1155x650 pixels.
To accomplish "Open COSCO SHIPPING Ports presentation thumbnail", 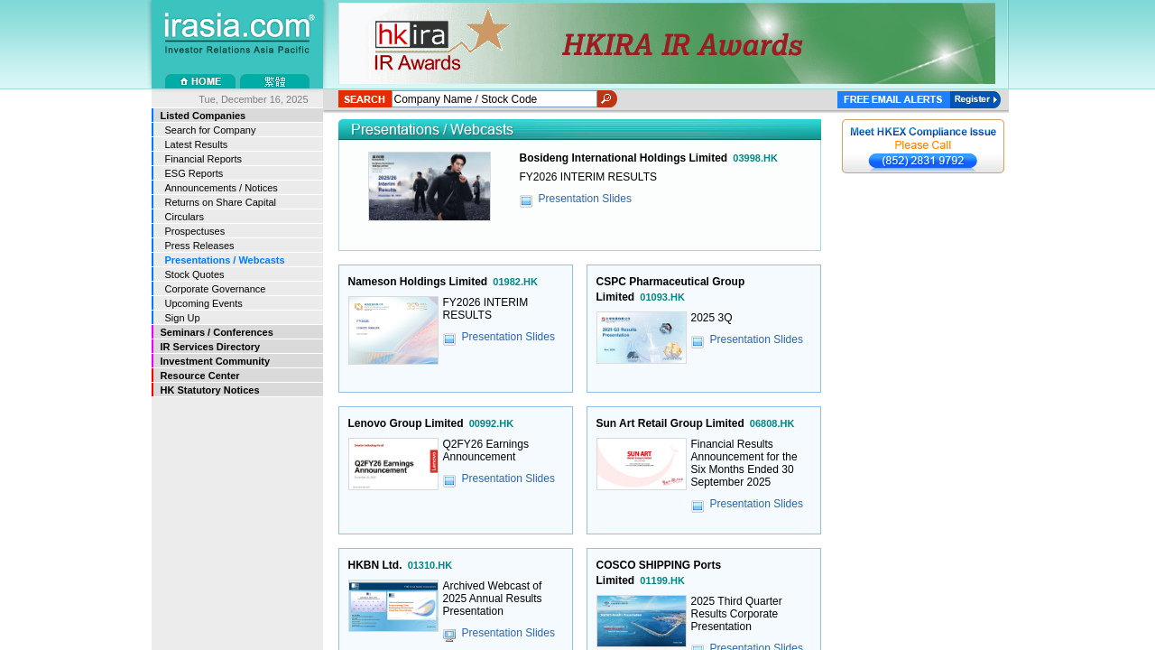I will 642,621.
